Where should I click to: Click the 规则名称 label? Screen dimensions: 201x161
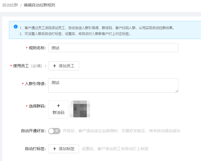pos(37,48)
